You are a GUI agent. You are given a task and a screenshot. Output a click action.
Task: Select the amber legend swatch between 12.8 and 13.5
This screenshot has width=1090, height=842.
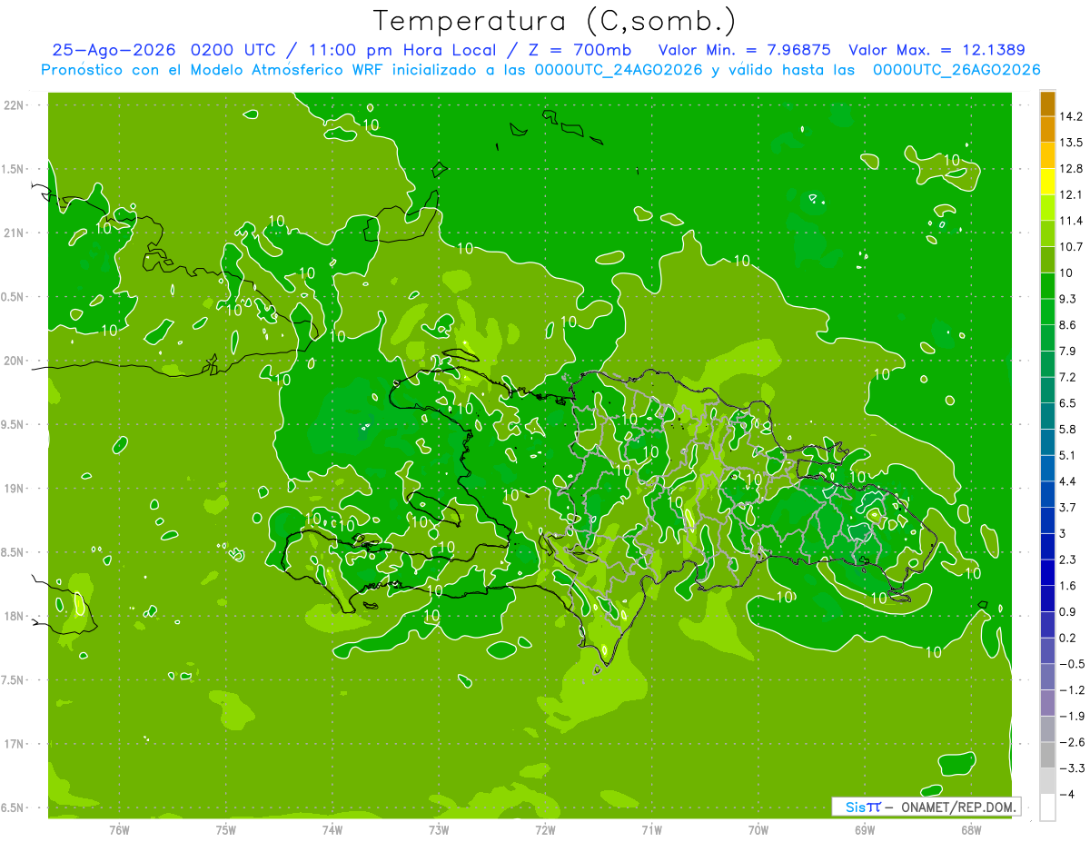pyautogui.click(x=1047, y=155)
